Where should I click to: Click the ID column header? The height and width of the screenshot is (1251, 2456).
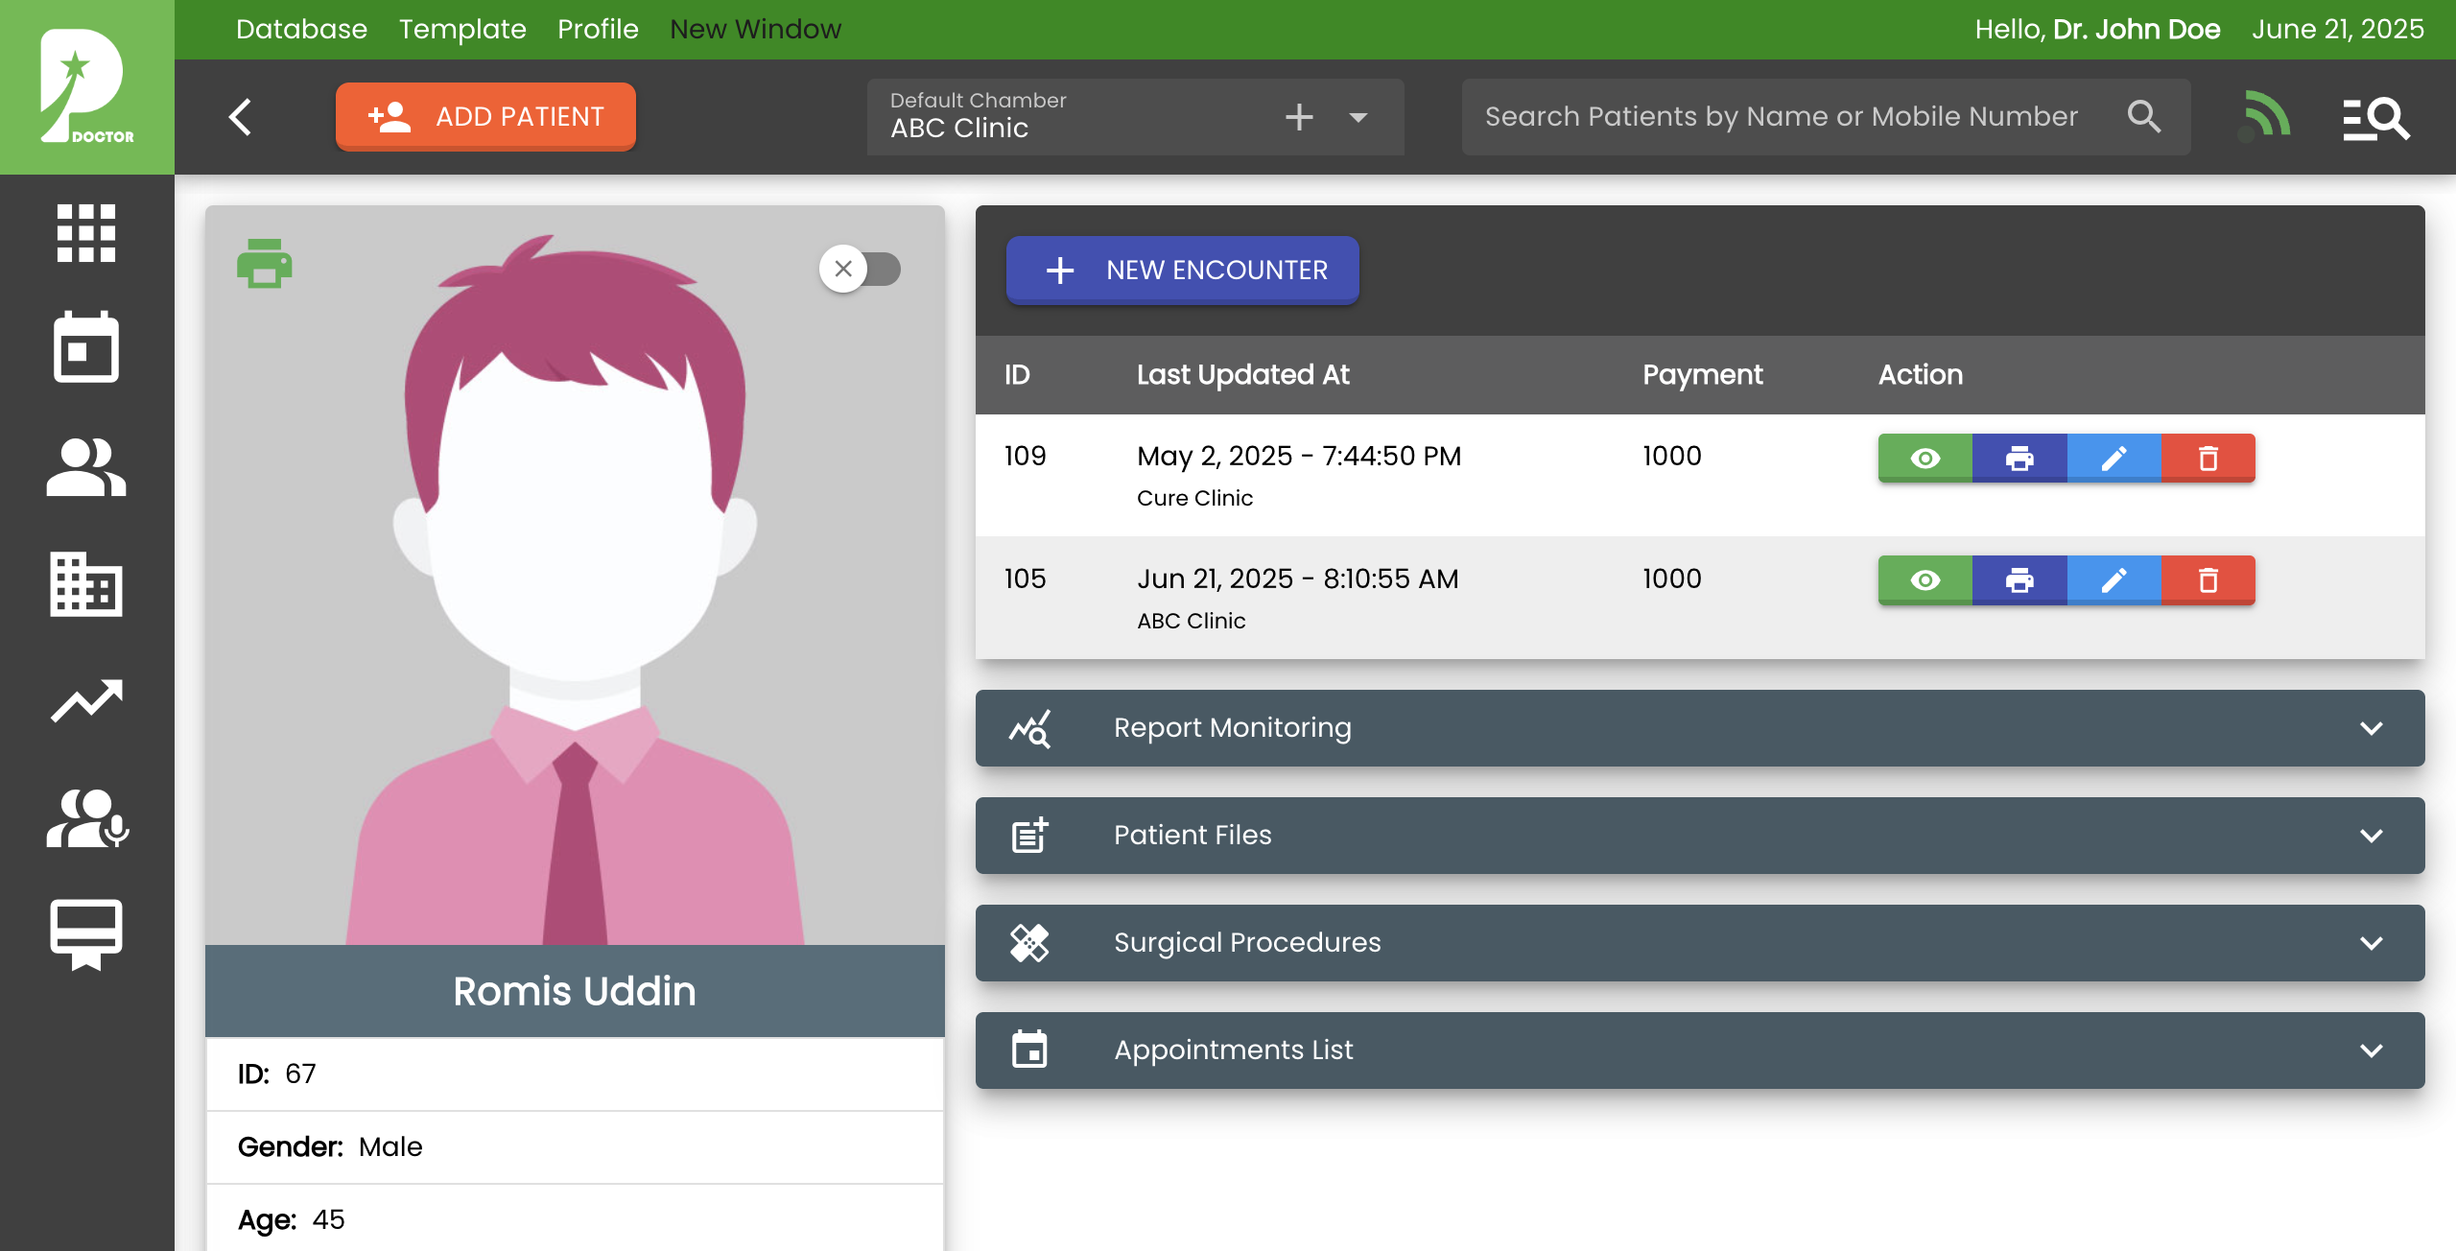point(1017,374)
